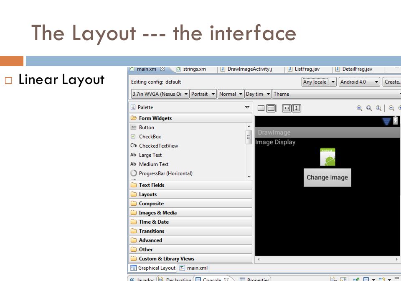Expand the Advanced palette category

(191, 240)
